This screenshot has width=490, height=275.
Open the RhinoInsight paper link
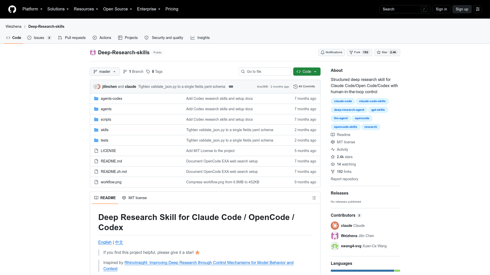coord(209,263)
